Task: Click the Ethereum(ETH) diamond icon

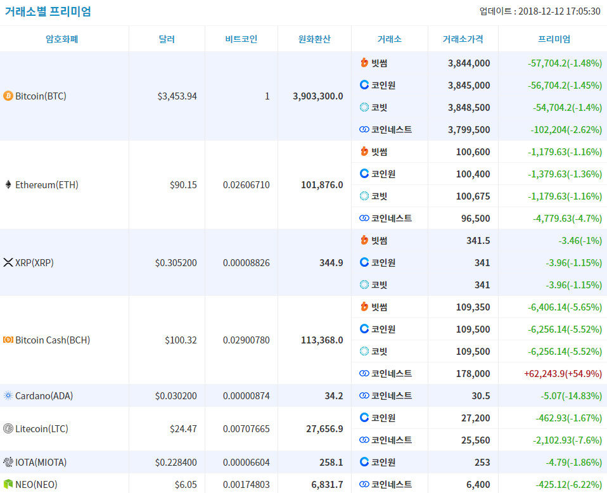Action: tap(8, 184)
